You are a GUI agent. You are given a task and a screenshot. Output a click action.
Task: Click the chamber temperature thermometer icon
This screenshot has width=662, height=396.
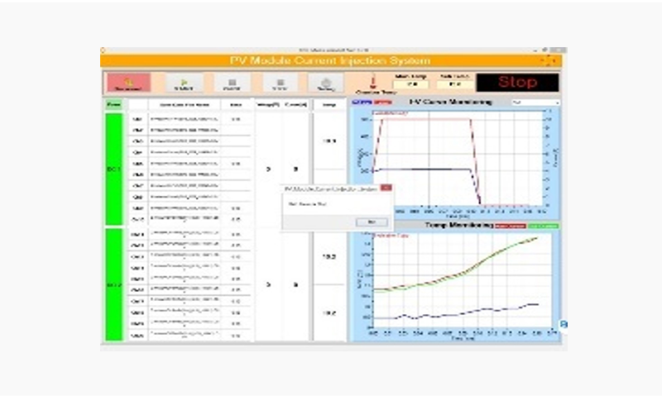pyautogui.click(x=373, y=82)
